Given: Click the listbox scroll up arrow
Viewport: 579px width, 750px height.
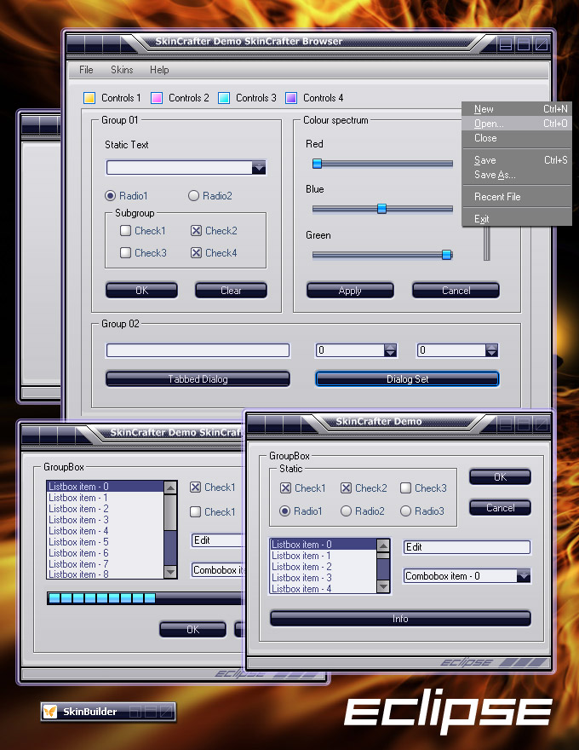Looking at the screenshot, I should [170, 488].
